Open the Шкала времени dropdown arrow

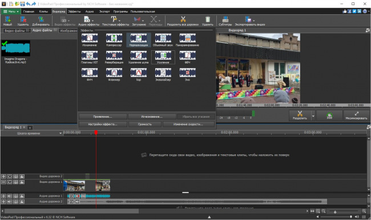(61, 133)
